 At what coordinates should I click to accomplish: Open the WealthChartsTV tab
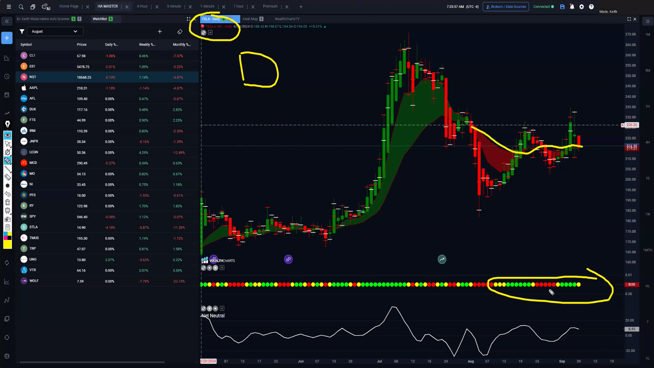[287, 19]
